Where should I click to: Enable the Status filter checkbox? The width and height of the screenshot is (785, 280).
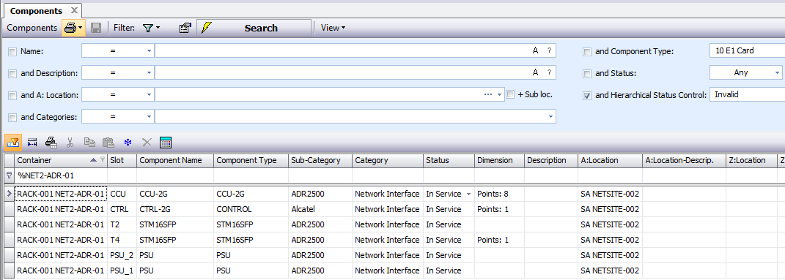[x=587, y=74]
